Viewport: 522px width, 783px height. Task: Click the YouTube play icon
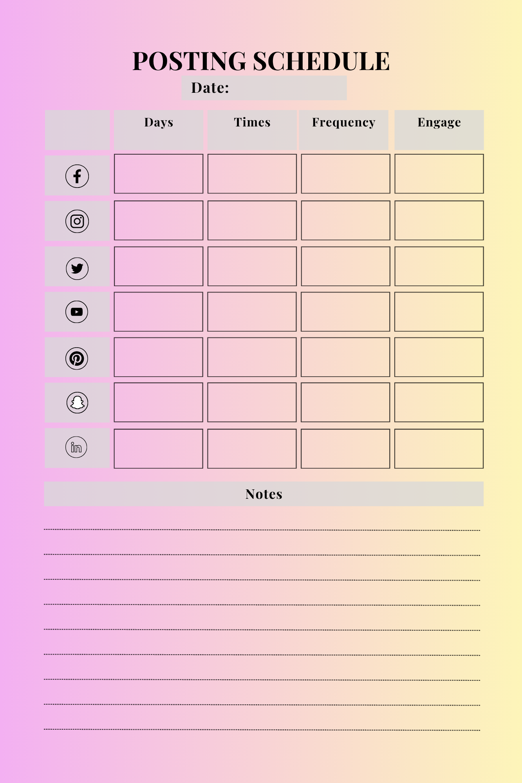(77, 312)
